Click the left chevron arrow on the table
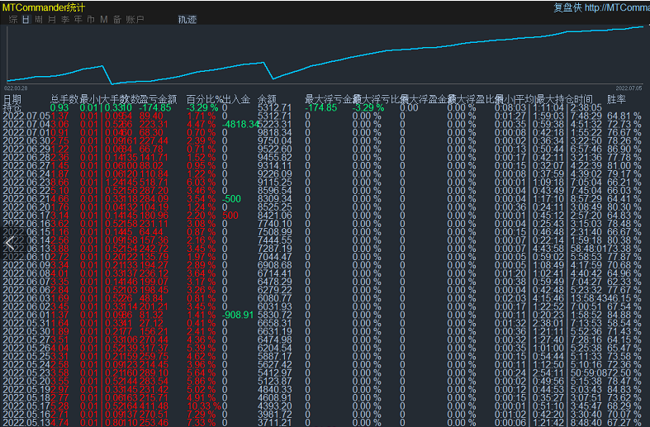 [x=10, y=243]
